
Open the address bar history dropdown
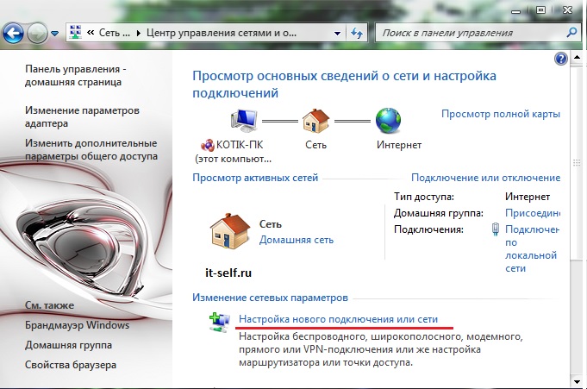(x=338, y=33)
